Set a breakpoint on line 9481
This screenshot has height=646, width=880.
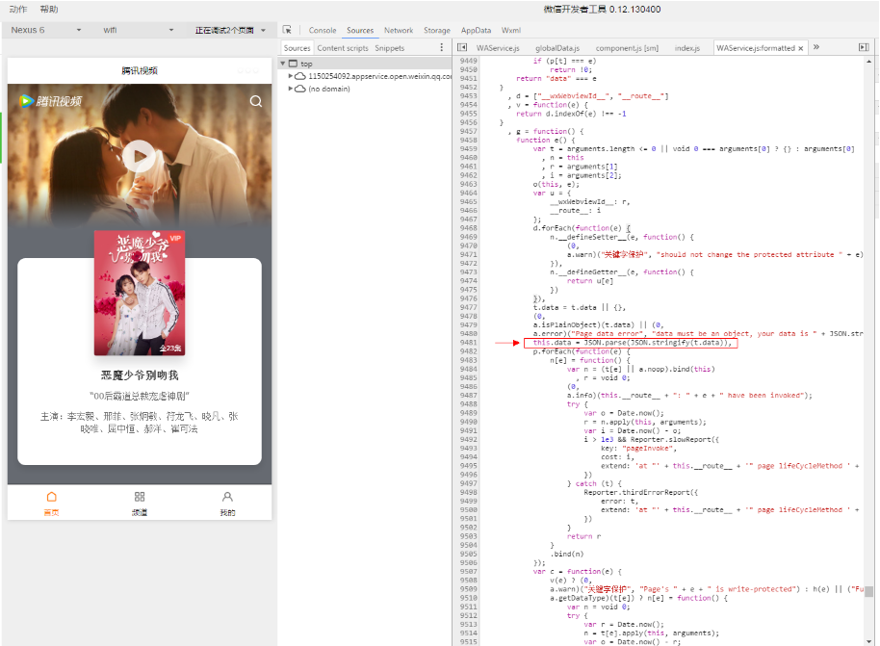(x=468, y=343)
